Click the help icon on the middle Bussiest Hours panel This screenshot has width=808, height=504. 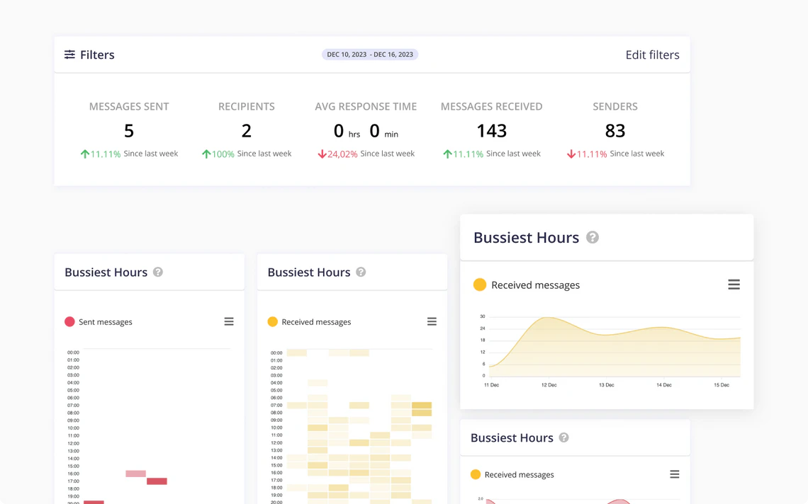coord(361,272)
